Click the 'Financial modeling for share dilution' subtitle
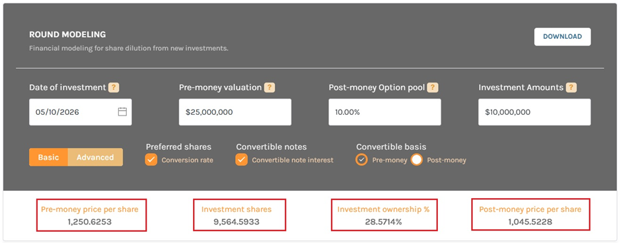Viewport: 621px width, 243px height. [x=129, y=49]
